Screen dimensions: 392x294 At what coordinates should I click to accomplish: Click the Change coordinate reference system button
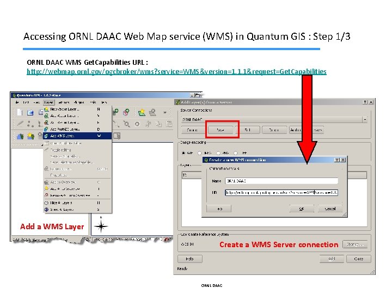tap(354, 244)
